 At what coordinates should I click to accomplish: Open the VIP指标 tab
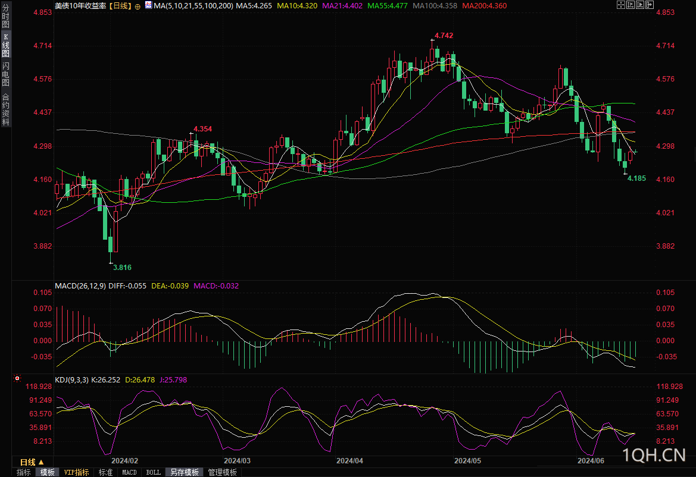tap(76, 472)
